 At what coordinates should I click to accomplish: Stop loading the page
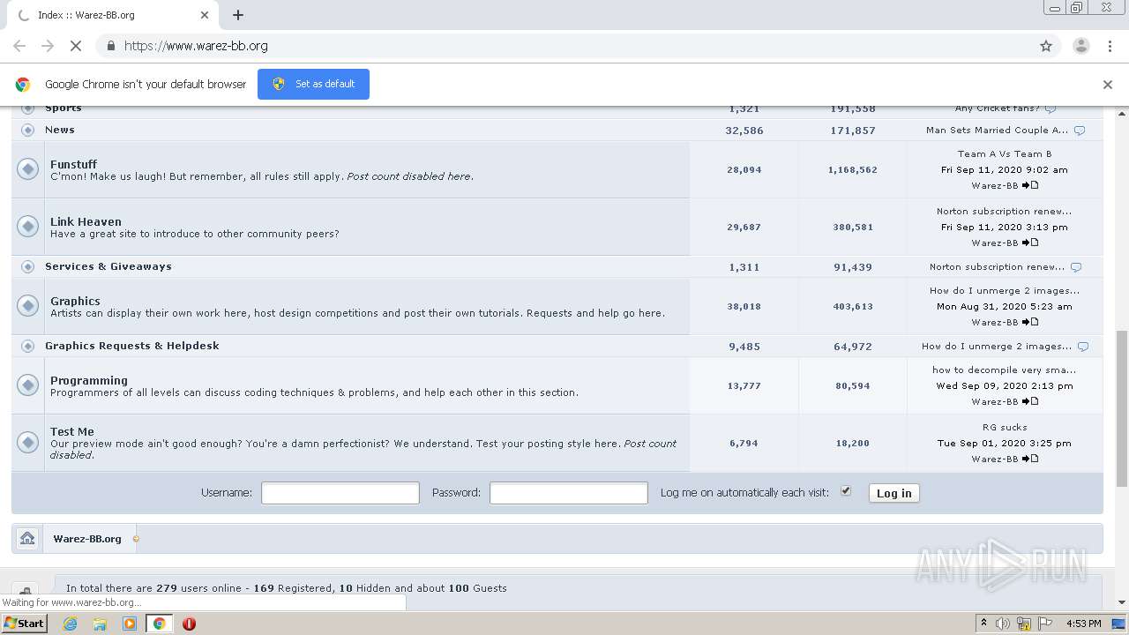76,46
